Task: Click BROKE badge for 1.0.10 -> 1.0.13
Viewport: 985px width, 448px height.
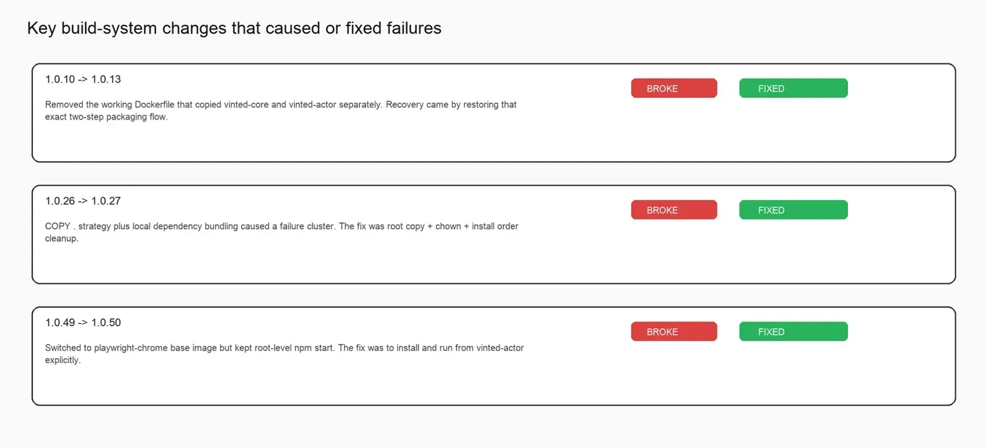Action: [674, 88]
